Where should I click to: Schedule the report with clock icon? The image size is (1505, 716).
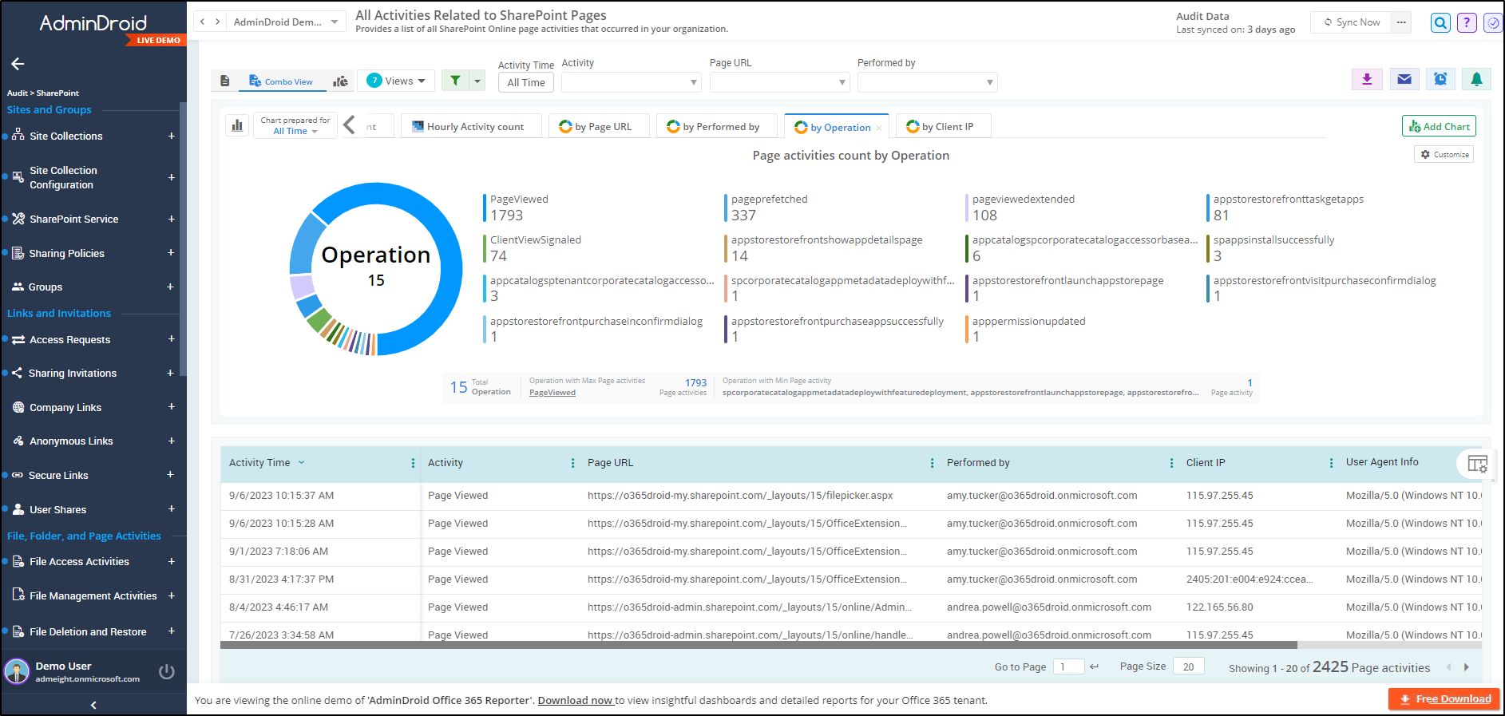pos(1440,79)
